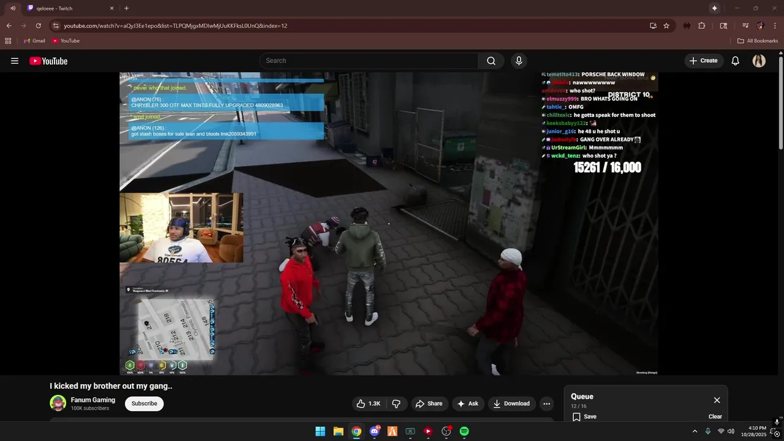
Task: Open the Gemini sparkle button
Action: click(x=714, y=8)
